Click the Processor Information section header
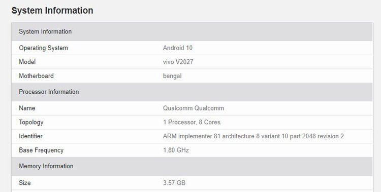 coord(192,92)
